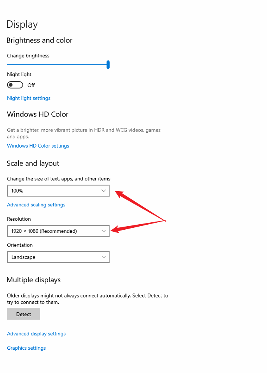Screen dimensions: 267x373
Task: Open Night light settings link
Action: tap(29, 98)
